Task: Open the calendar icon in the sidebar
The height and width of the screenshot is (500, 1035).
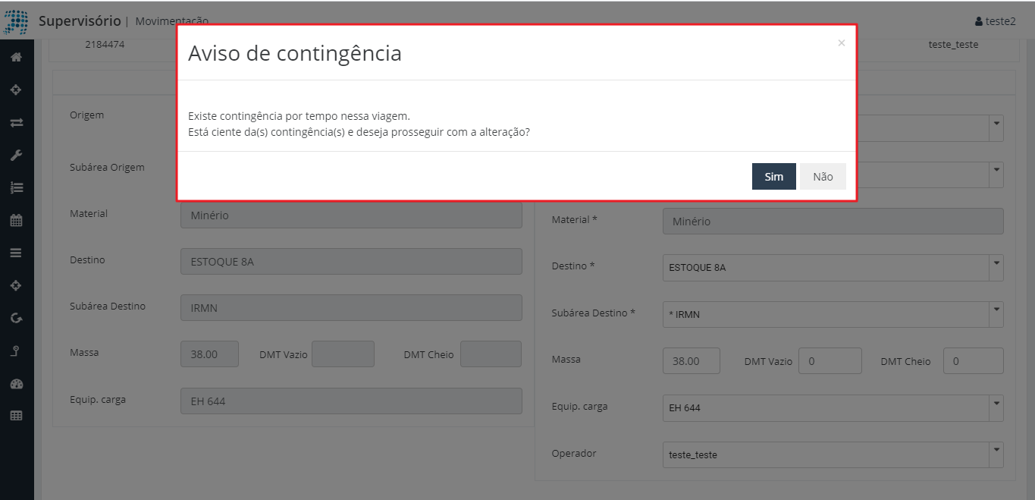Action: point(16,220)
